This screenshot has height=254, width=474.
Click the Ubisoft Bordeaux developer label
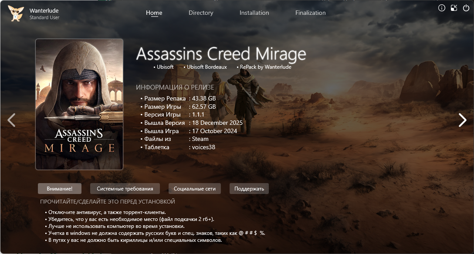(207, 67)
